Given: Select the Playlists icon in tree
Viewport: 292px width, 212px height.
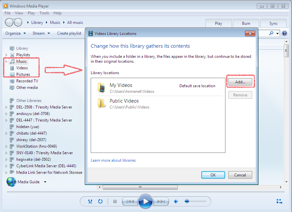Looking at the screenshot, I should 12,55.
